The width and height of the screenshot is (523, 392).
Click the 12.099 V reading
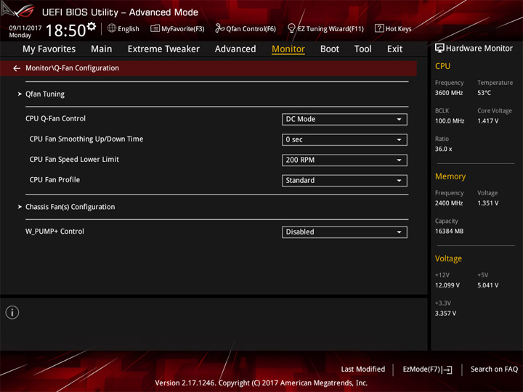click(447, 285)
